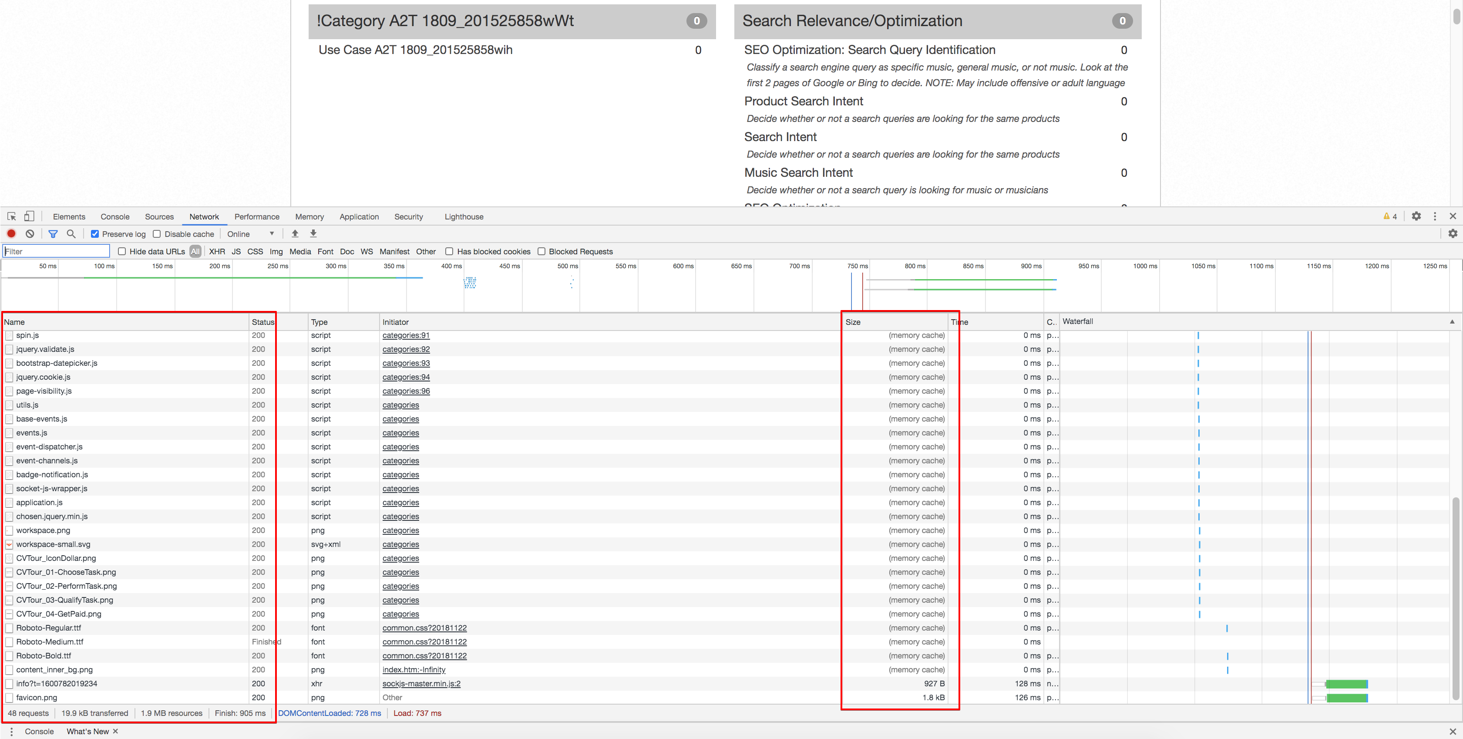The width and height of the screenshot is (1463, 739).
Task: Close the What's New drawer tab
Action: tap(115, 731)
